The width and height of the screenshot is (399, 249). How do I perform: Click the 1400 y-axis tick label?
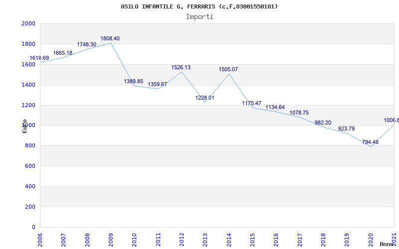(x=28, y=85)
